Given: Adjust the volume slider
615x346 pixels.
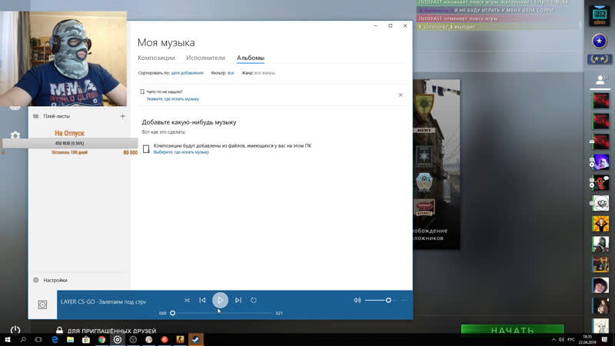Looking at the screenshot, I should point(379,300).
